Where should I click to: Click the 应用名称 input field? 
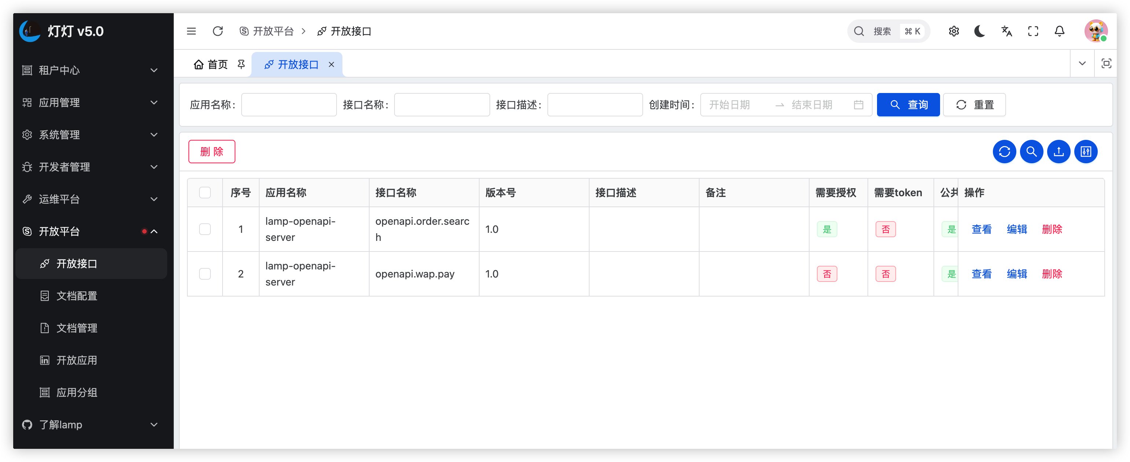pos(289,105)
